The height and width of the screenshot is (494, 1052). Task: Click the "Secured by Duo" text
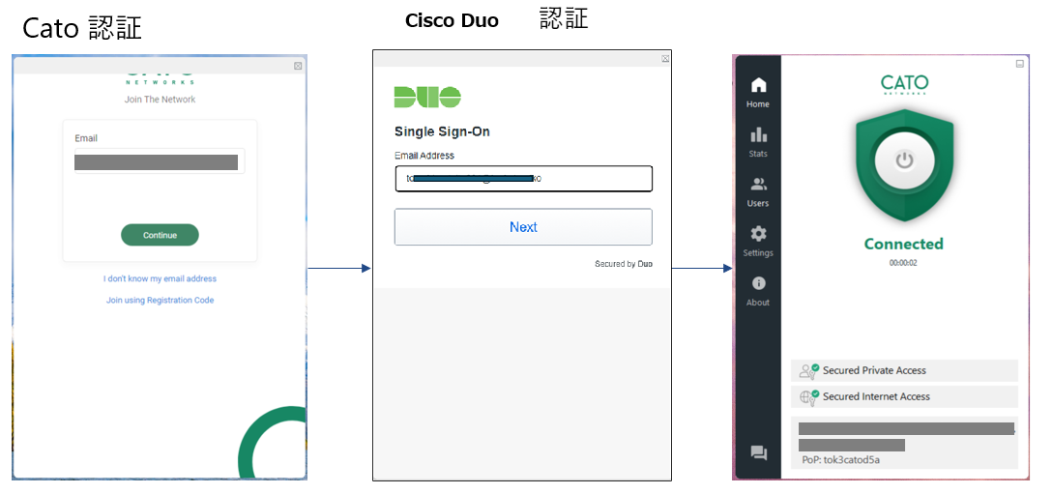click(624, 265)
